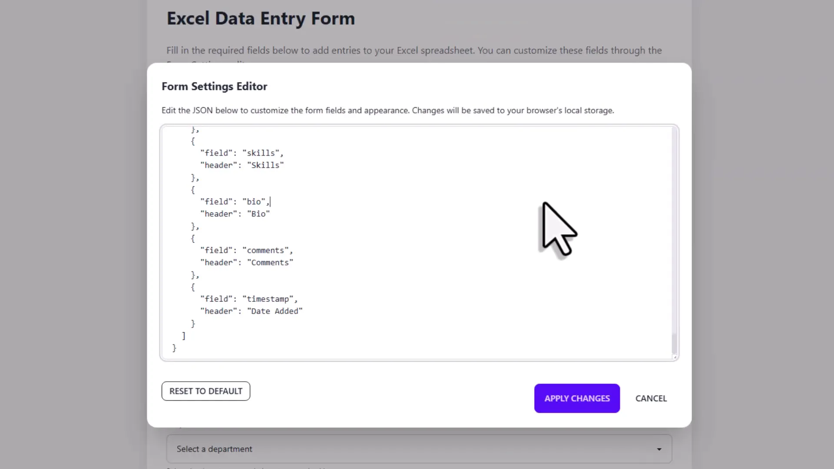The width and height of the screenshot is (834, 469).
Task: Click CANCEL to dismiss the settings editor
Action: [651, 398]
